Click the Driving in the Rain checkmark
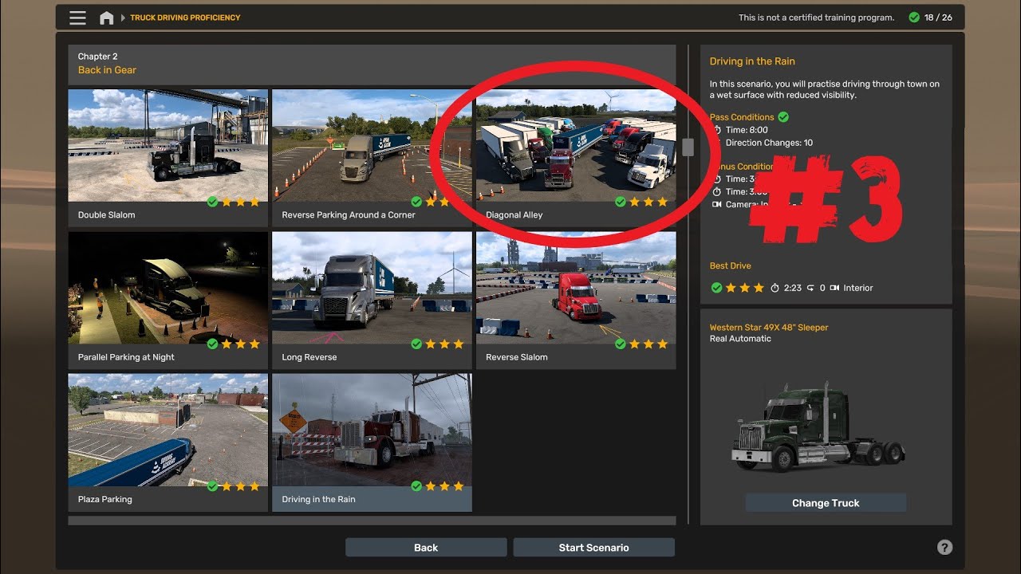1021x574 pixels. [x=416, y=486]
